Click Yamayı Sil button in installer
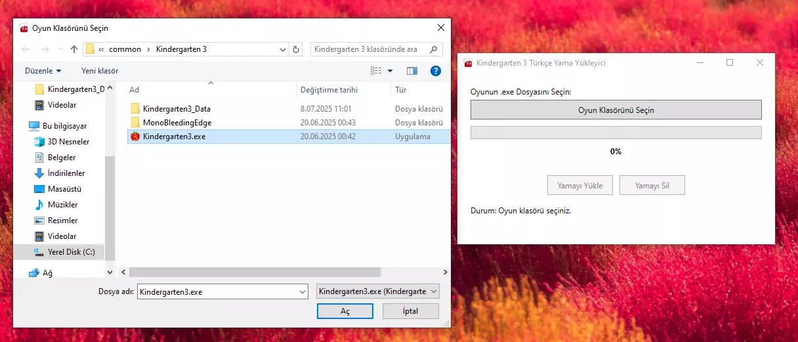This screenshot has width=798, height=342. pyautogui.click(x=652, y=185)
